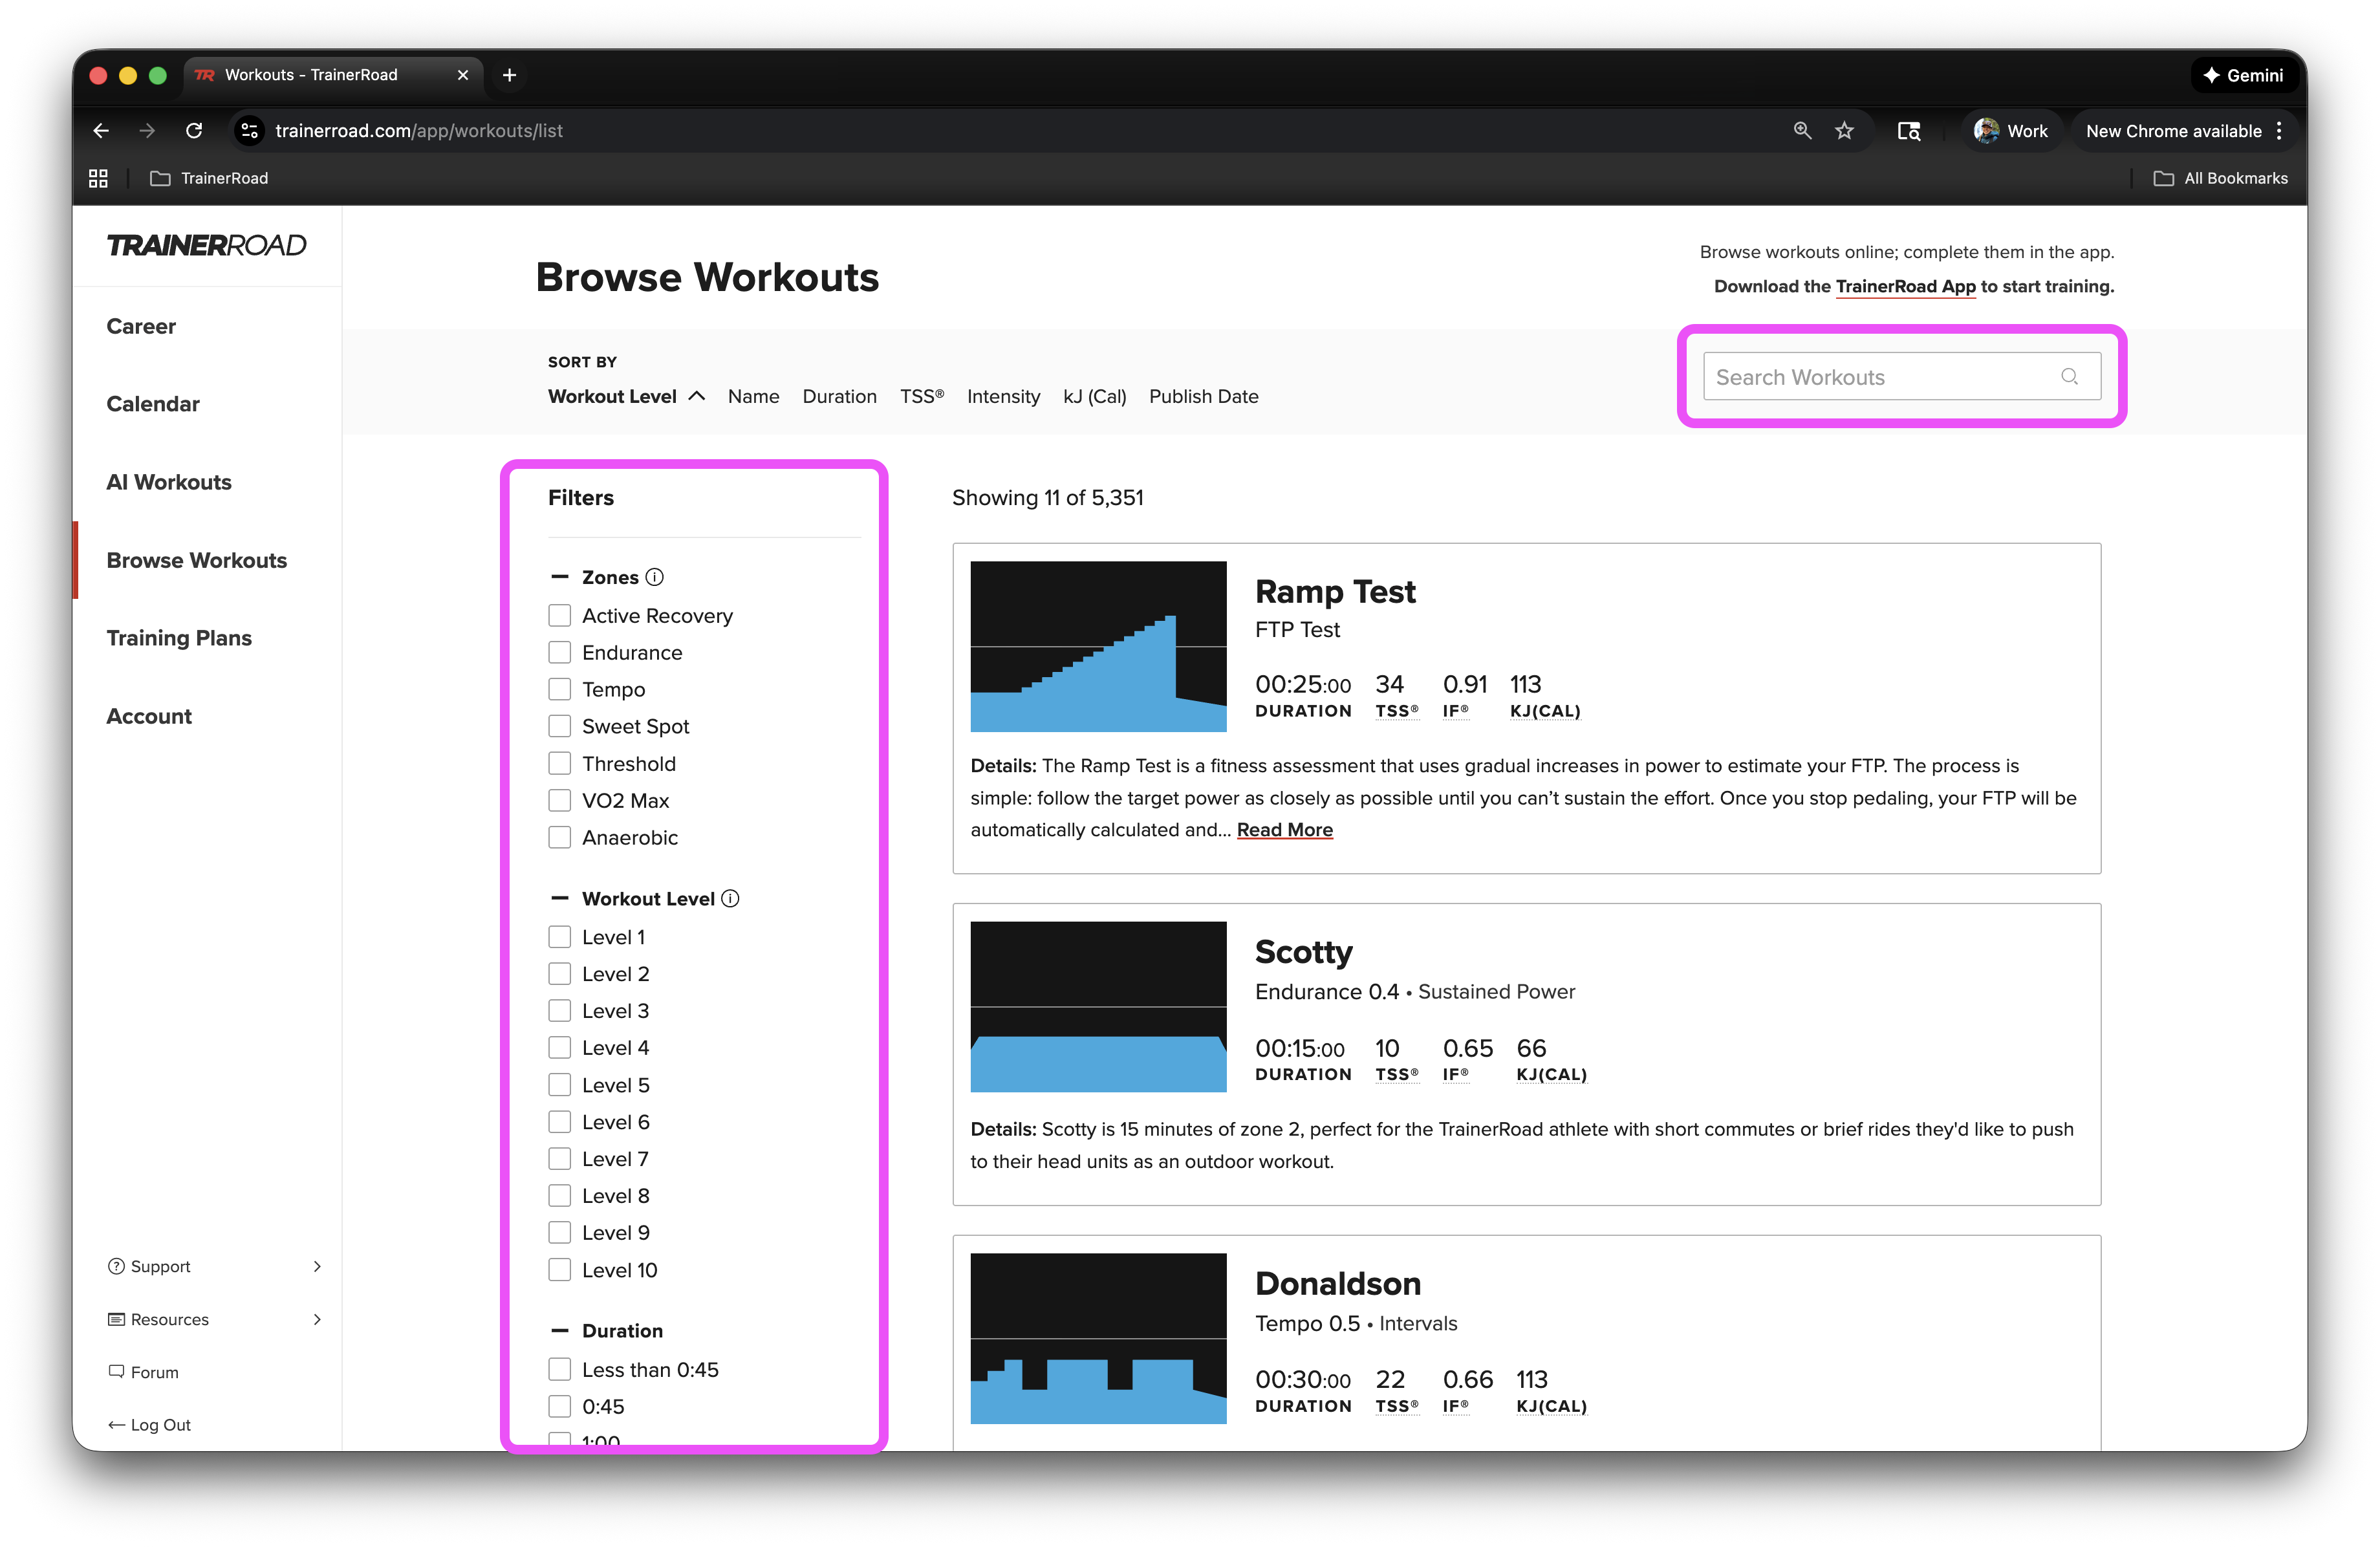Click the TrainerRoad App download link
Image resolution: width=2380 pixels, height=1547 pixels.
click(x=1906, y=286)
